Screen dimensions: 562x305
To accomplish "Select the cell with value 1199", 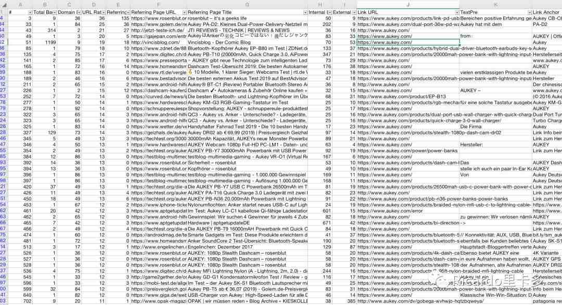I will (x=45, y=42).
